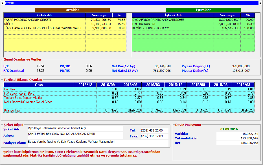Image resolution: width=263 pixels, height=165 pixels.
Task: Select DYO AFRICA PAINTS AND VARNISHES row
Action: 193,20
